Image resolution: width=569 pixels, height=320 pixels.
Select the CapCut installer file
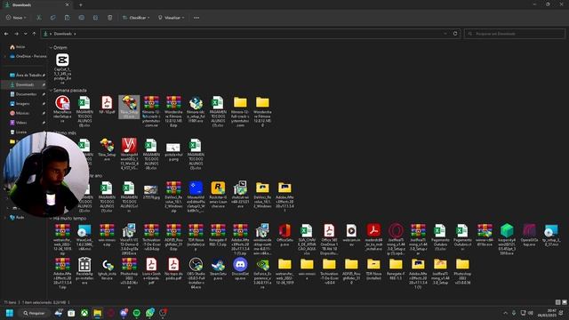[62, 68]
